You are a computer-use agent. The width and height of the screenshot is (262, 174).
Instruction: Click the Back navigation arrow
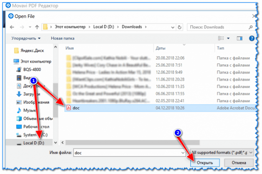12,27
